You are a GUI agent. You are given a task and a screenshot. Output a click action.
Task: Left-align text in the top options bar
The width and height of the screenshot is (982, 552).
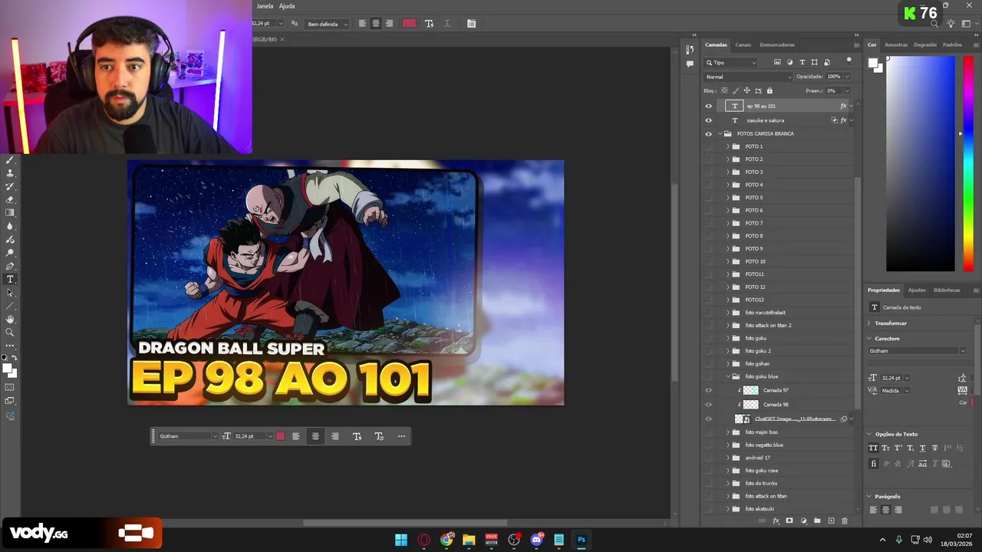click(x=362, y=24)
